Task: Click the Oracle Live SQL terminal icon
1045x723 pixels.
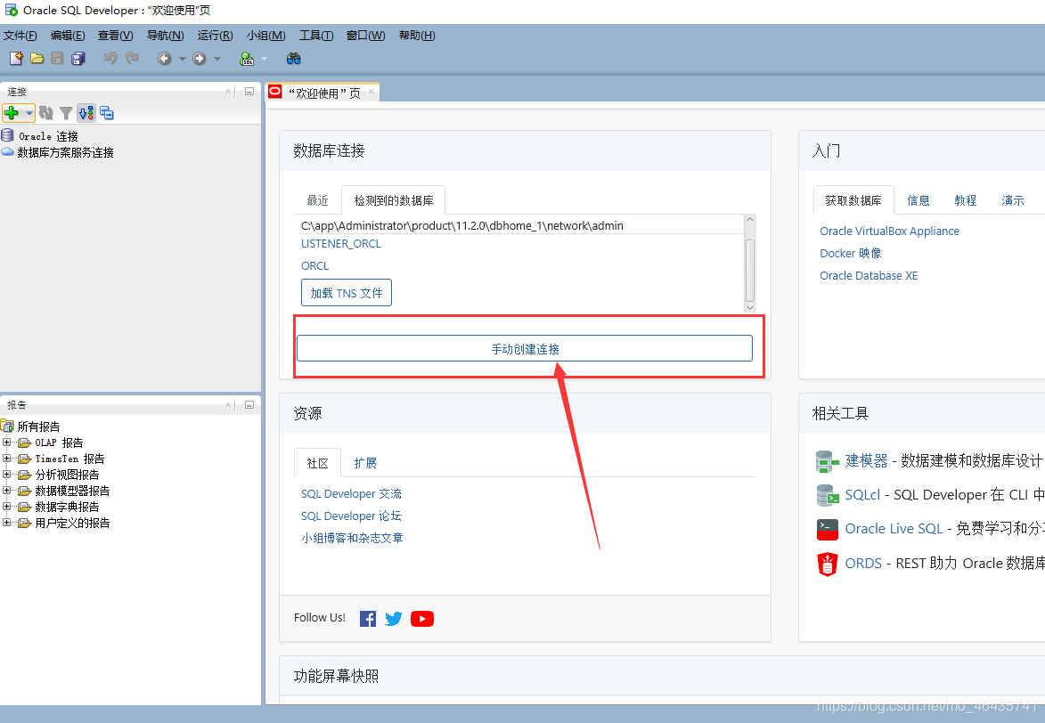Action: click(x=827, y=529)
